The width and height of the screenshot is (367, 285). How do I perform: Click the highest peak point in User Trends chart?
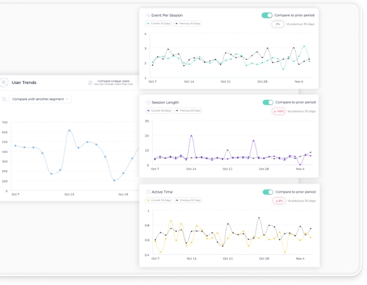69,130
